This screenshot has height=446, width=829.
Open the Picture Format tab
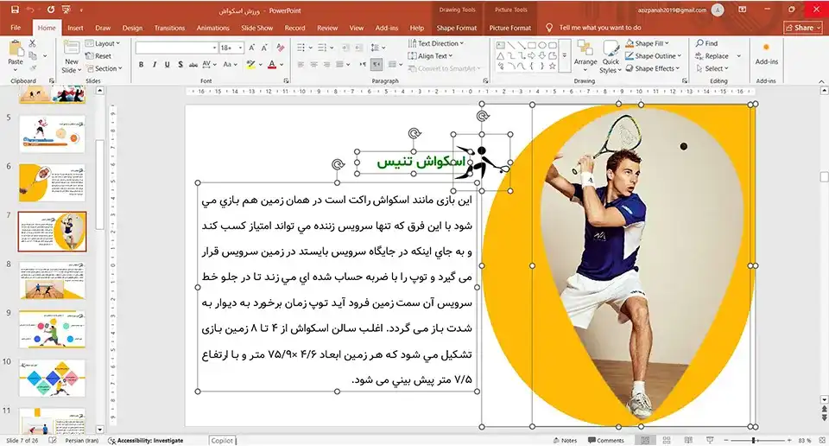click(510, 28)
